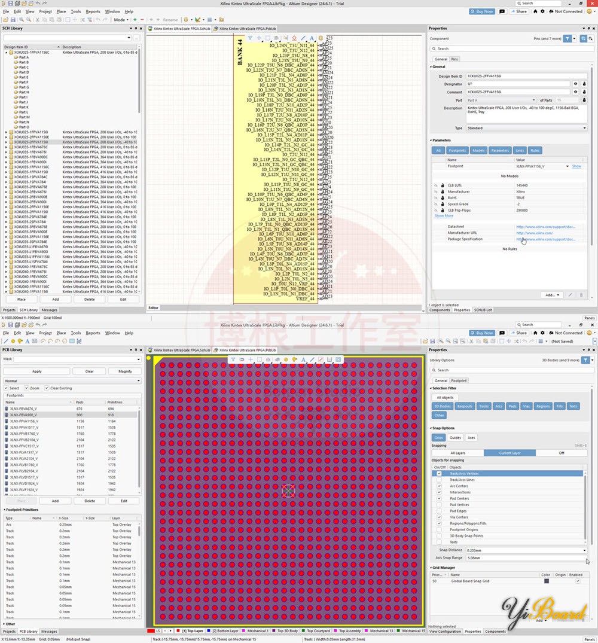Click the yellow pad placement icon in PCB toolbar

(x=294, y=359)
